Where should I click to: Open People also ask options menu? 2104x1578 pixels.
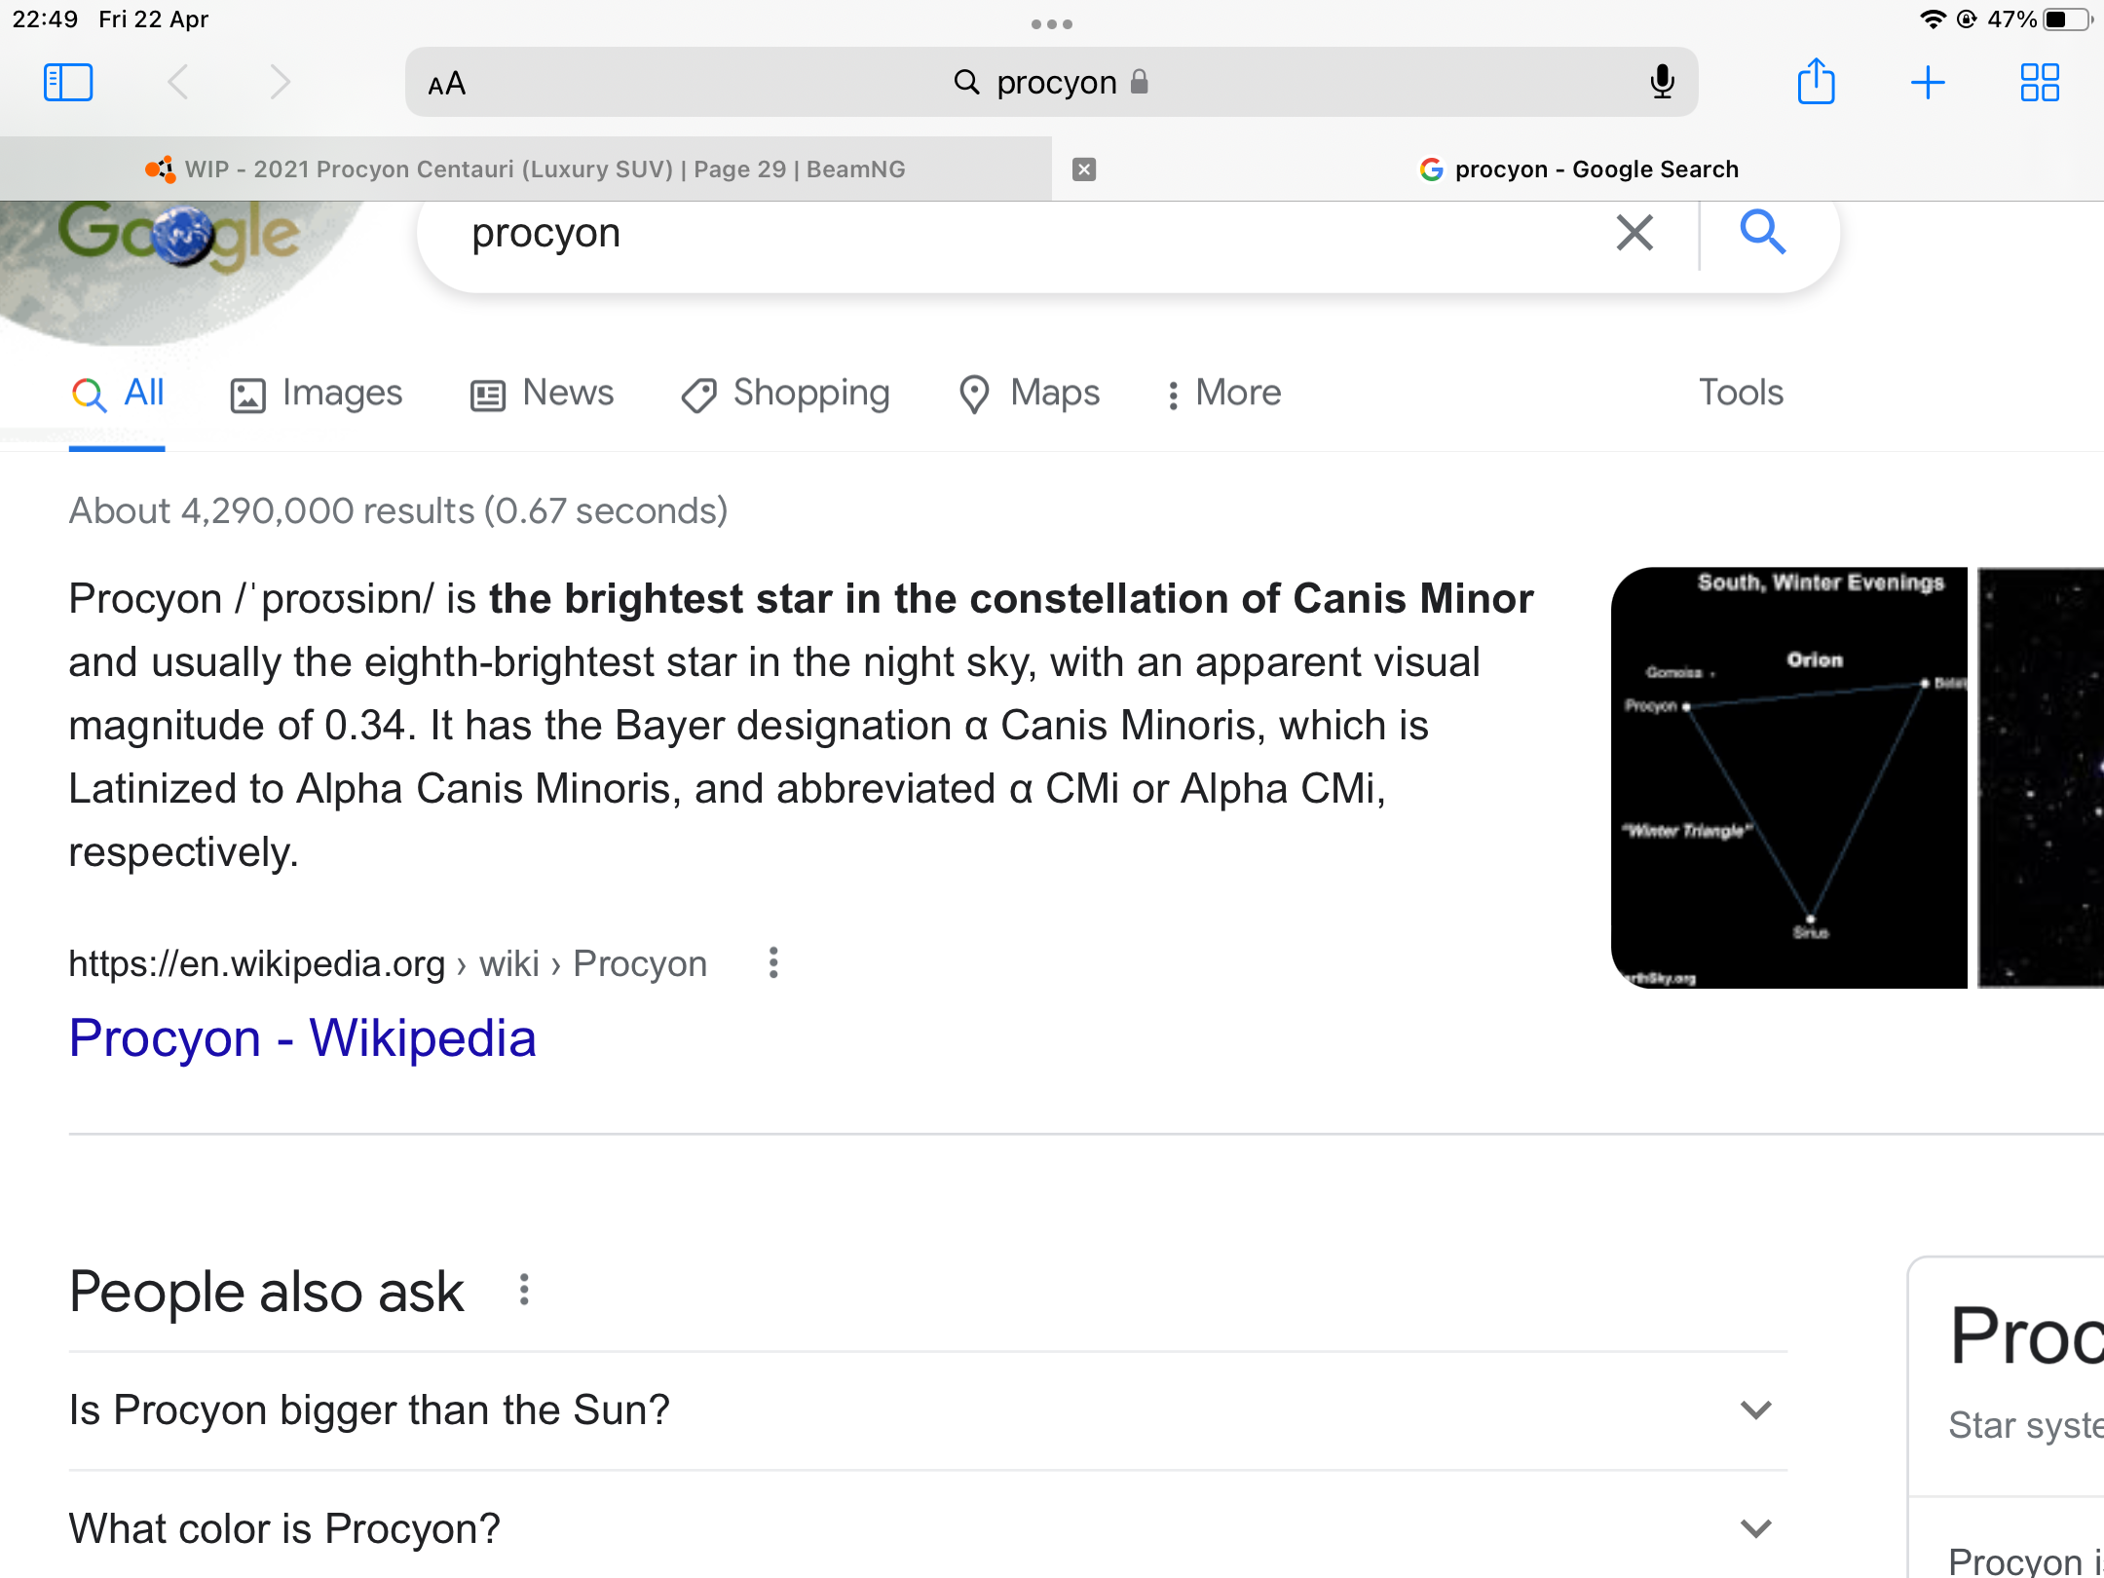tap(524, 1290)
